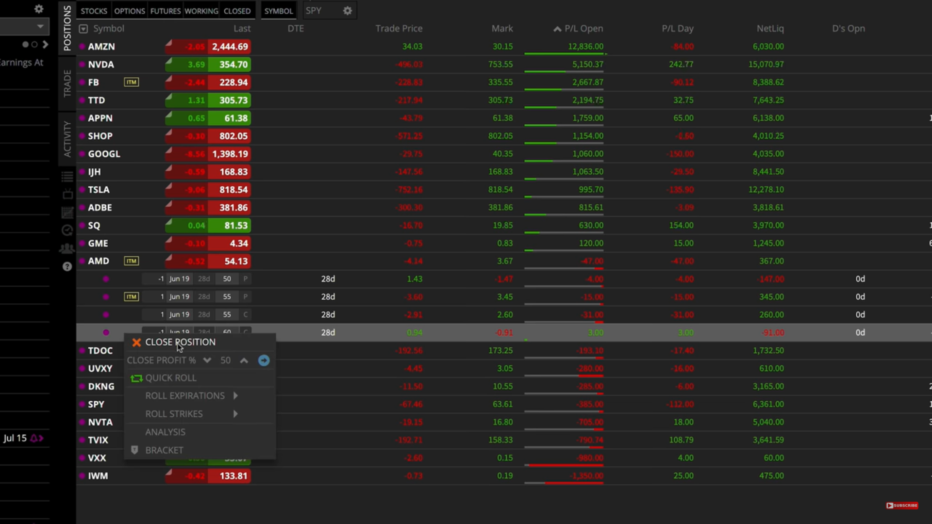Click the magenta dot next to TSLA
Screen dimensions: 932x524
82,190
